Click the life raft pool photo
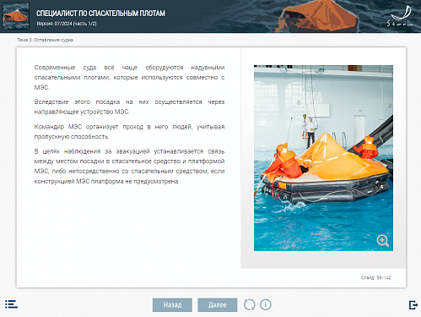 [323, 158]
